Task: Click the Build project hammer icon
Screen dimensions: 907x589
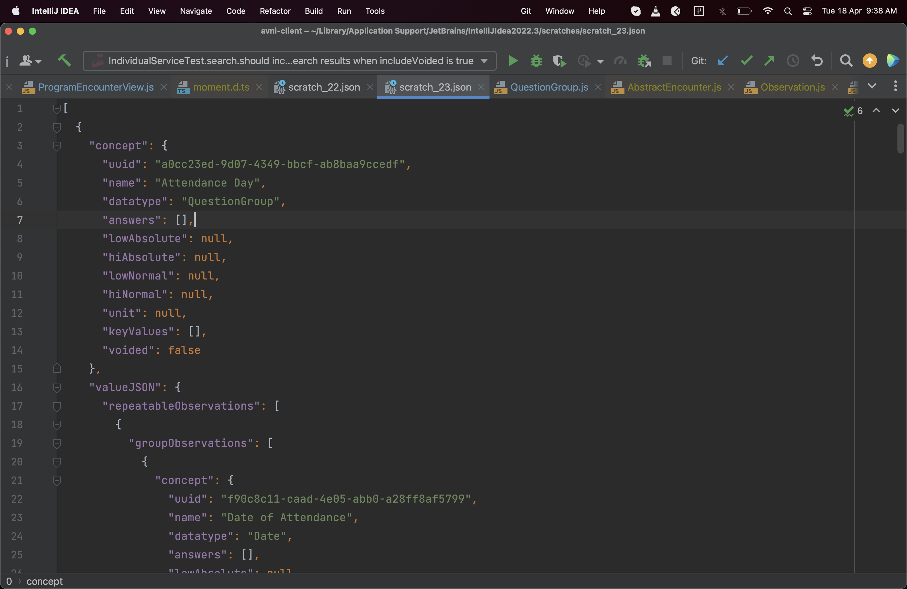Action: coord(64,61)
